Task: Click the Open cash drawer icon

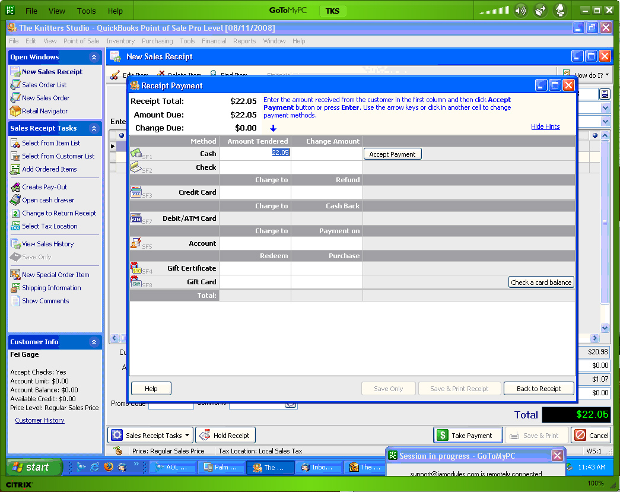Action: click(x=15, y=200)
